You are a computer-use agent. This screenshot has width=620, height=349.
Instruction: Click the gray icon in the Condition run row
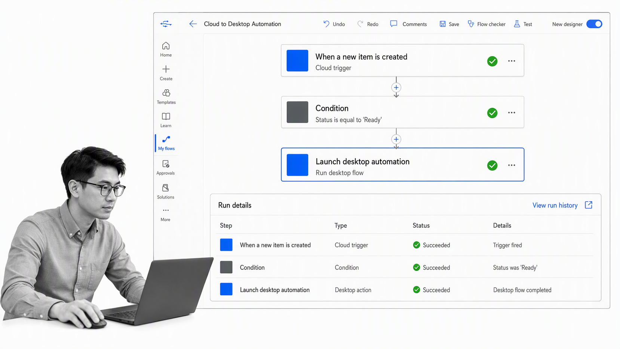226,267
